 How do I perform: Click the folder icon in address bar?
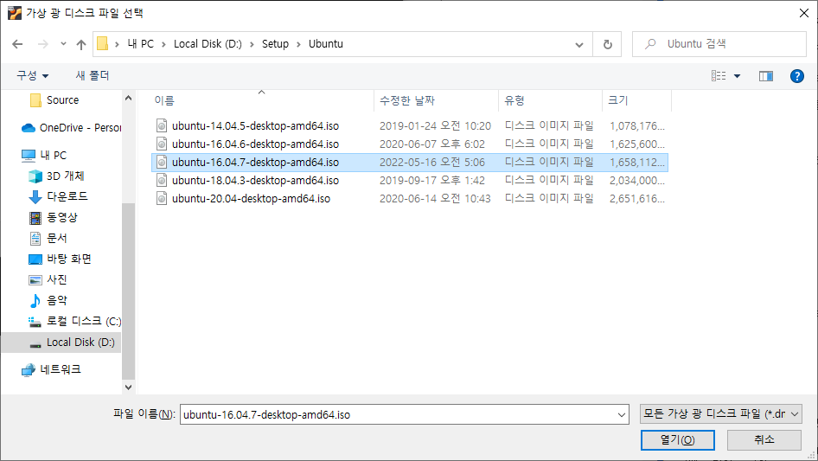tap(103, 44)
